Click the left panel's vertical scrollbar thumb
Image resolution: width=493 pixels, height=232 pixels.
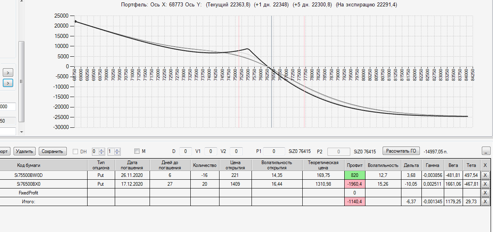(x=22, y=81)
